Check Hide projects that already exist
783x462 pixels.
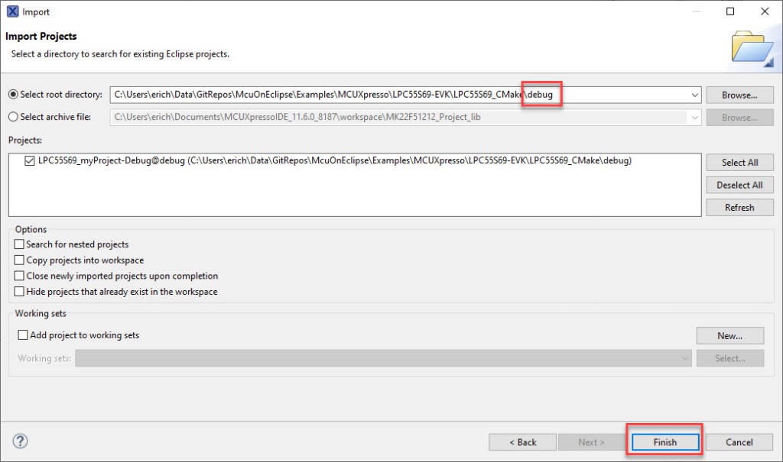18,292
